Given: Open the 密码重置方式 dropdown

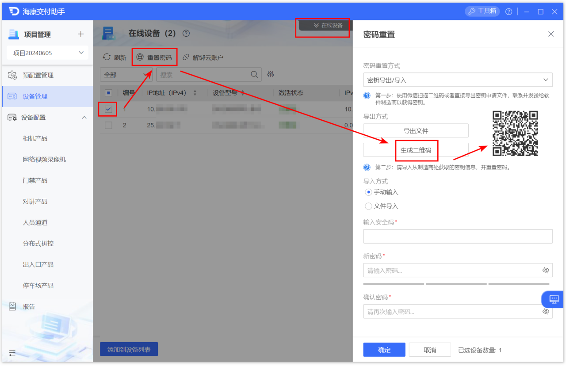Looking at the screenshot, I should coord(458,80).
